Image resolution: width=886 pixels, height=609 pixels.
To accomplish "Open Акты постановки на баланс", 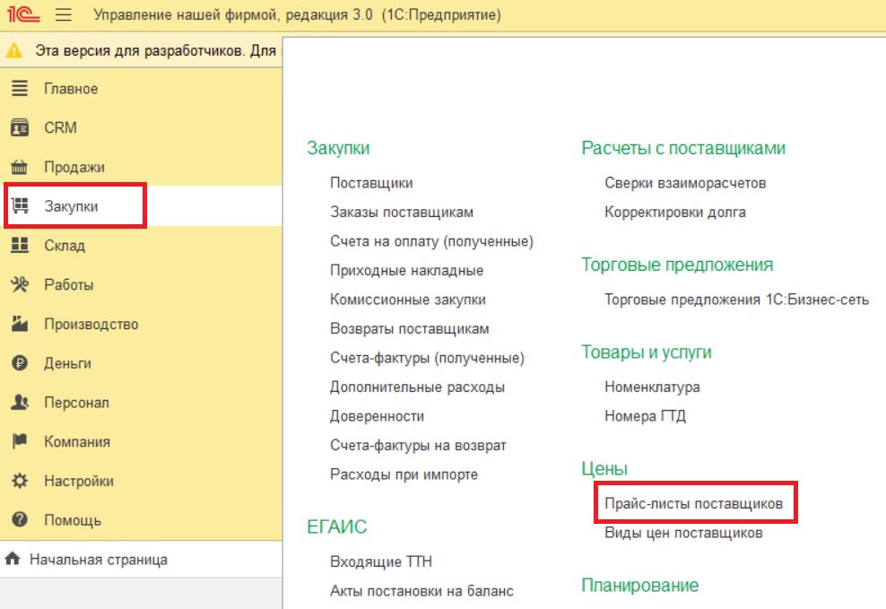I will [x=421, y=591].
